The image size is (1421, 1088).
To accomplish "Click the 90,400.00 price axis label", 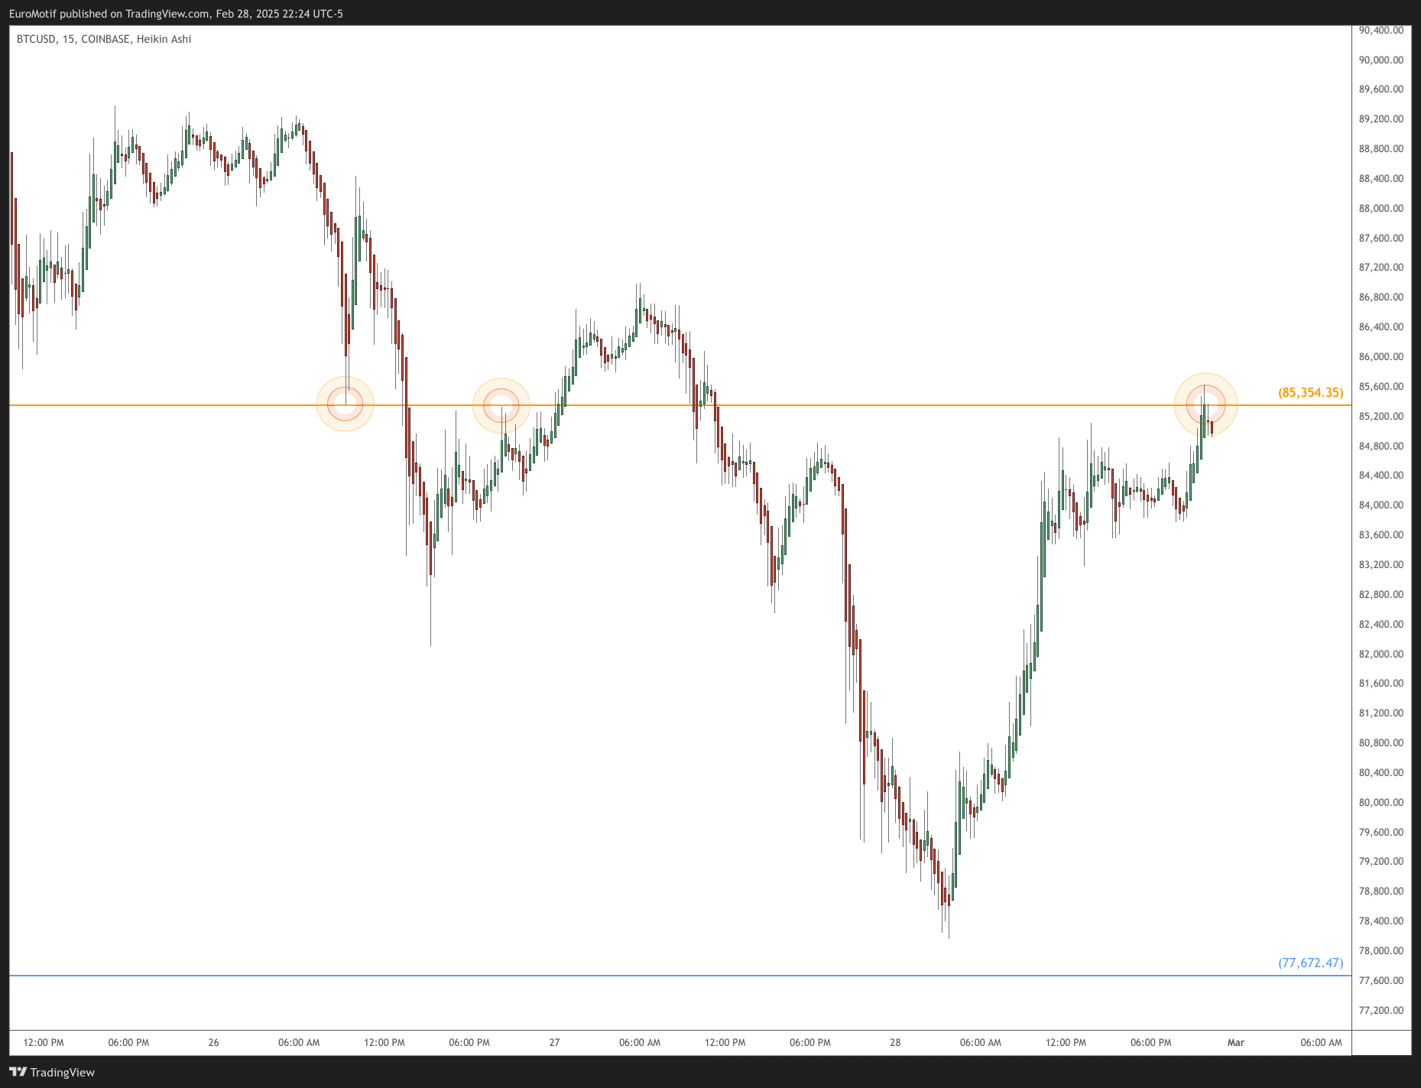I will (1380, 31).
